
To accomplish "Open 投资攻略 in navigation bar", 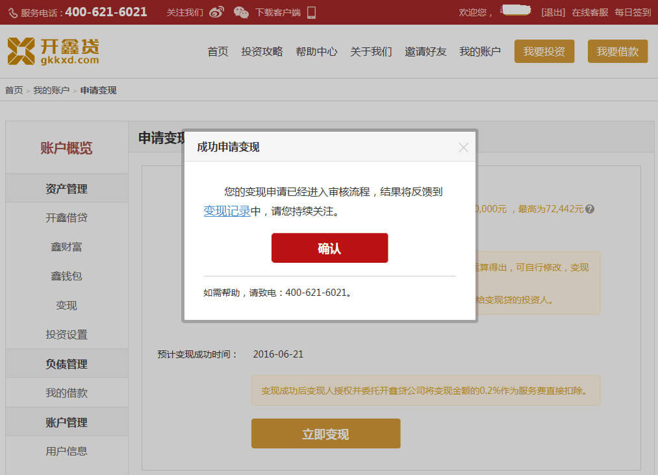I will click(x=262, y=52).
